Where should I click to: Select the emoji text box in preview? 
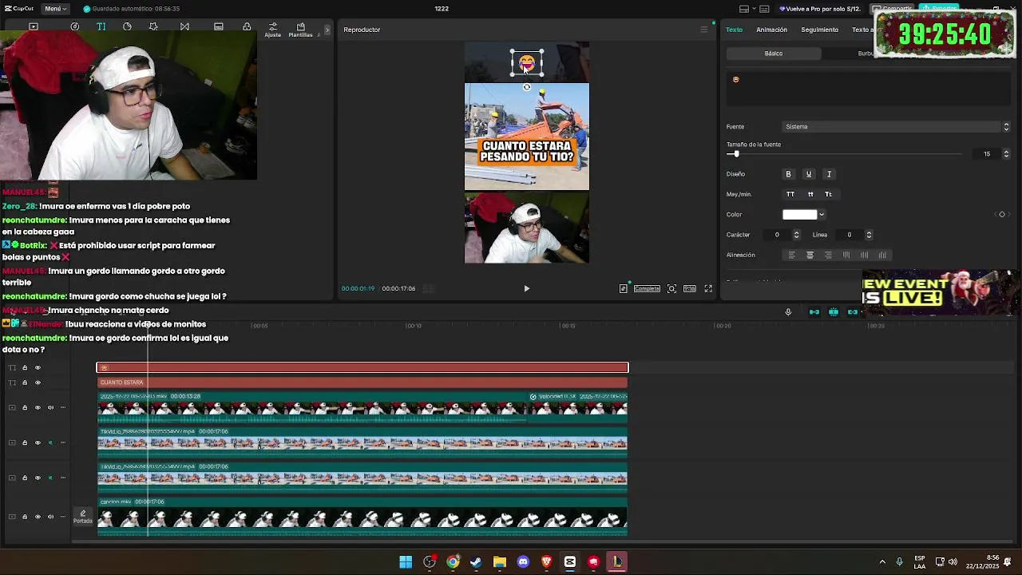coord(527,63)
